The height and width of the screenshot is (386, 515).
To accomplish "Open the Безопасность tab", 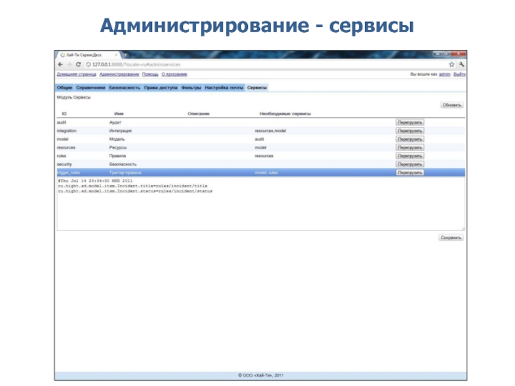I will [124, 87].
